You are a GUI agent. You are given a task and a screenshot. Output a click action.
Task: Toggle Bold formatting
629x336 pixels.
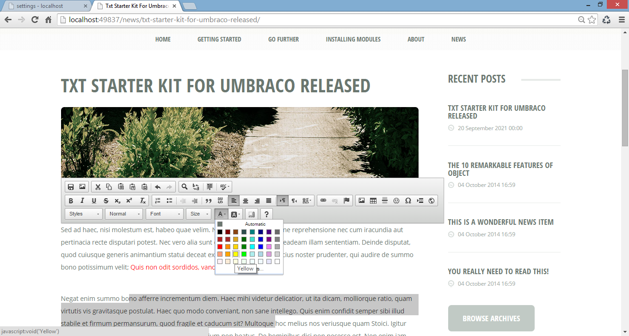click(x=71, y=201)
